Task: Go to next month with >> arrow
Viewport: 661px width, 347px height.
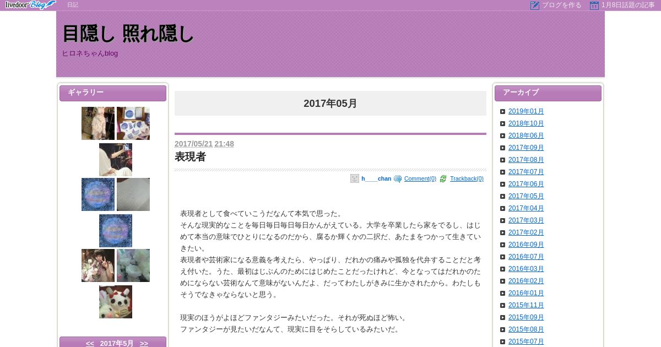Action: [144, 343]
